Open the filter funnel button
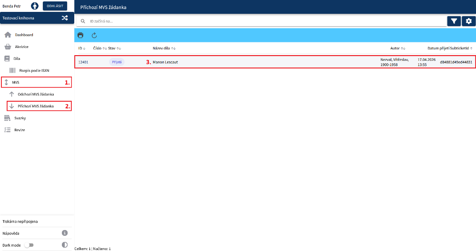The height and width of the screenshot is (251, 476). click(x=454, y=21)
